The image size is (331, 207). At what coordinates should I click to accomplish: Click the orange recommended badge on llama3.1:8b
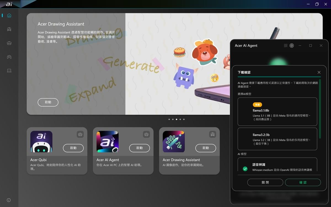(257, 105)
